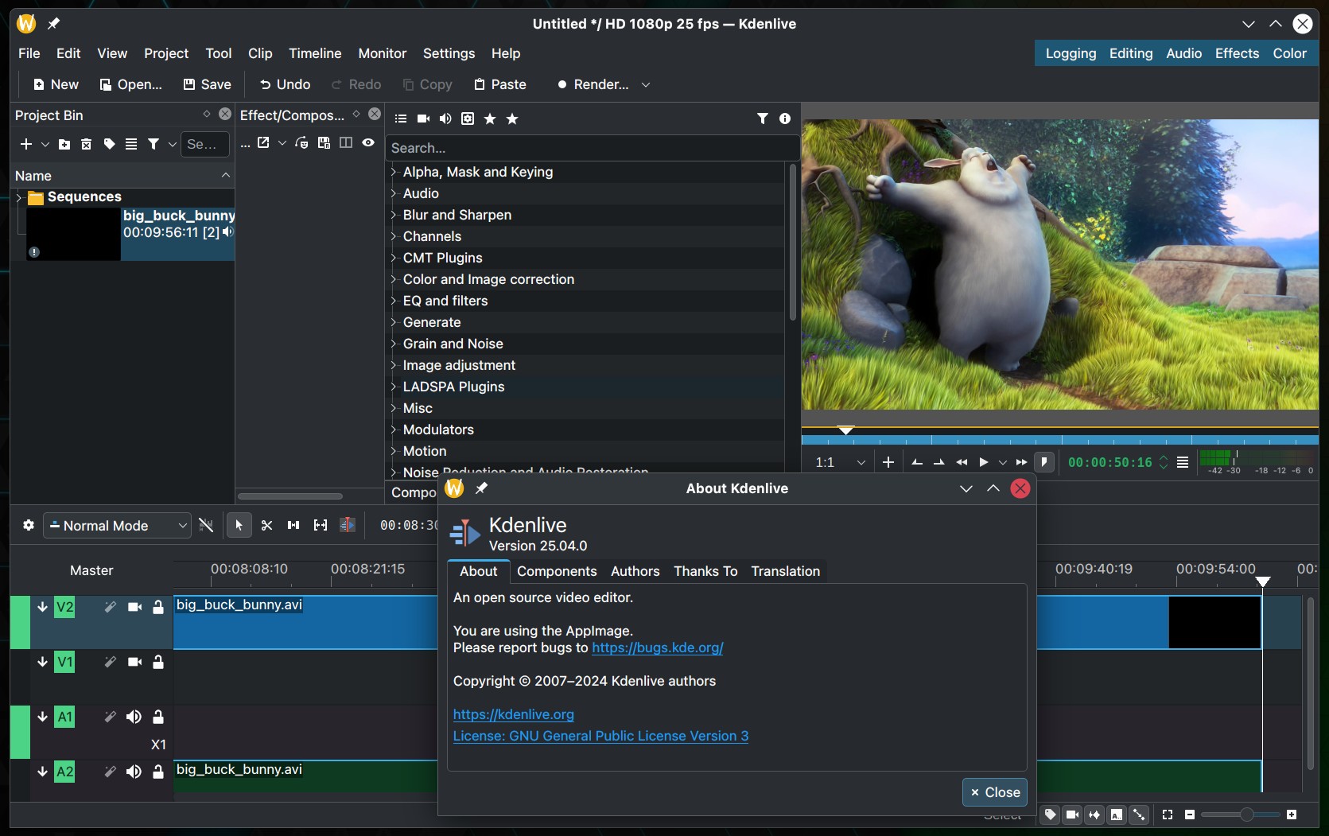Open the tag icon in Project Bin toolbar
The image size is (1329, 836).
pyautogui.click(x=109, y=144)
